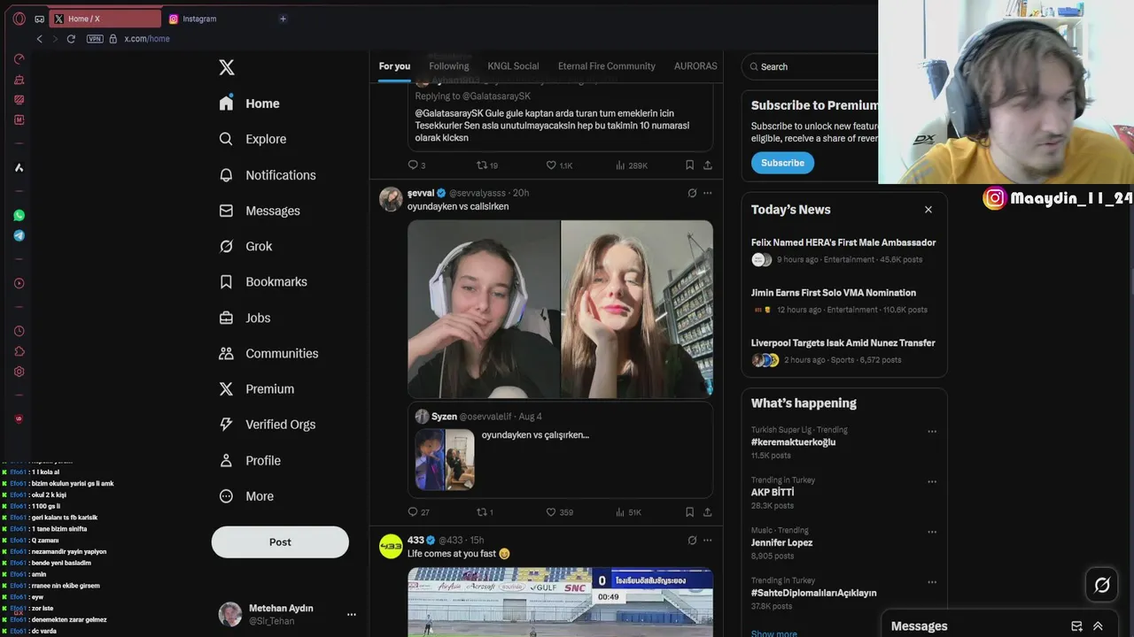Reply to the GalatasaraySK reply post with 3 replies

pos(416,165)
